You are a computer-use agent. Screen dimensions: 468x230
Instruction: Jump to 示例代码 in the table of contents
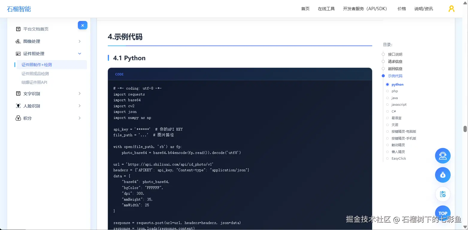point(395,76)
